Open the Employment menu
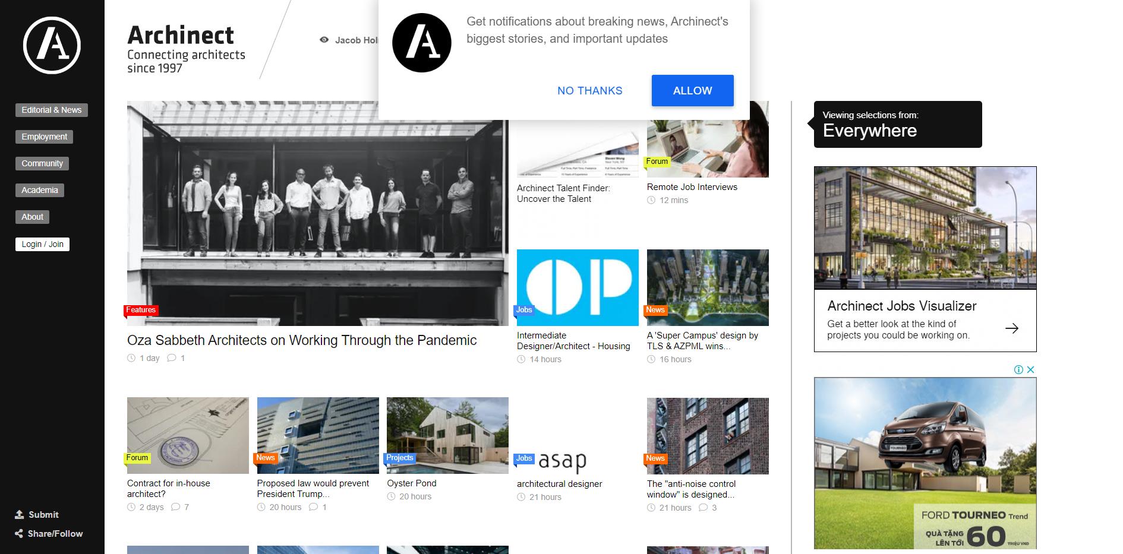Screen dimensions: 1123x554 click(45, 137)
